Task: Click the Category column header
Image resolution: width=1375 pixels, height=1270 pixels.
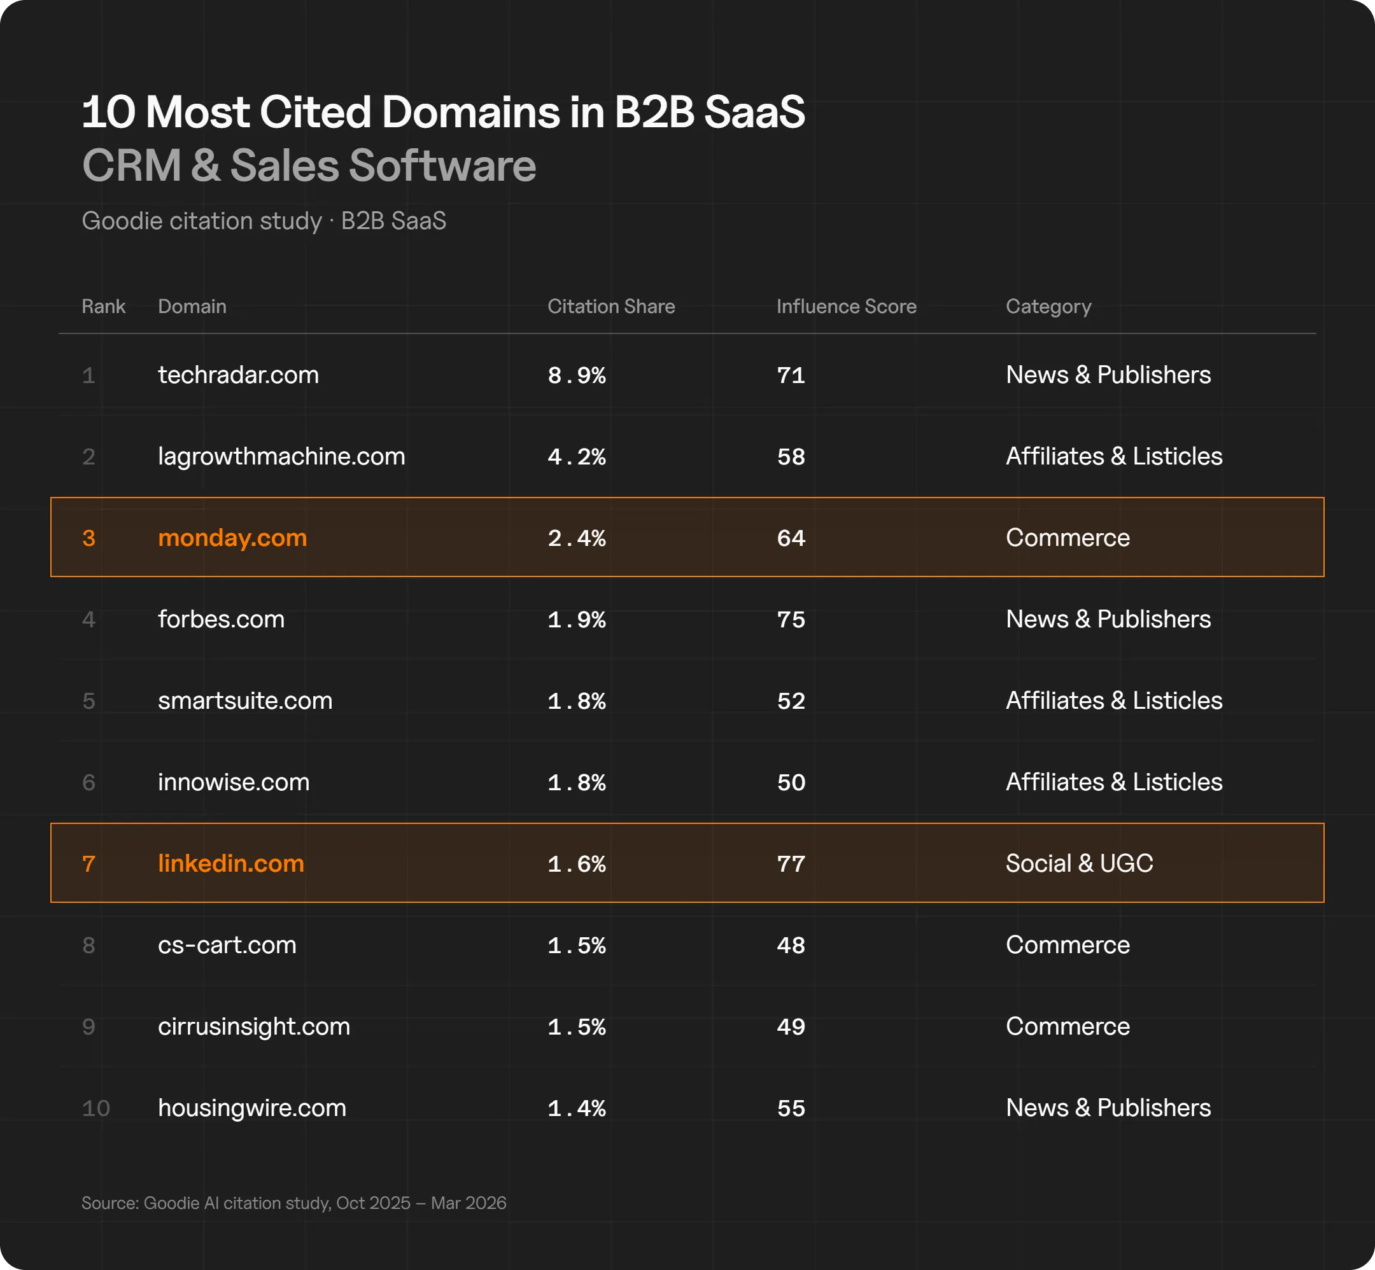Action: tap(1048, 307)
